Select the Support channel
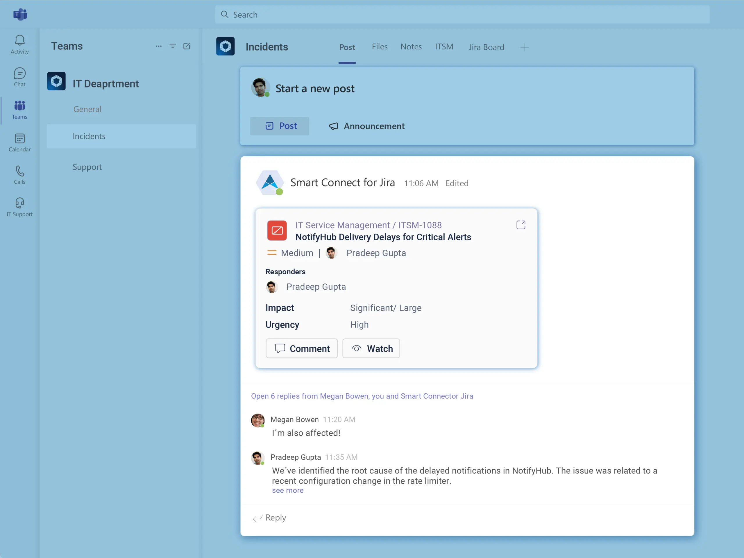This screenshot has height=558, width=744. click(x=87, y=167)
